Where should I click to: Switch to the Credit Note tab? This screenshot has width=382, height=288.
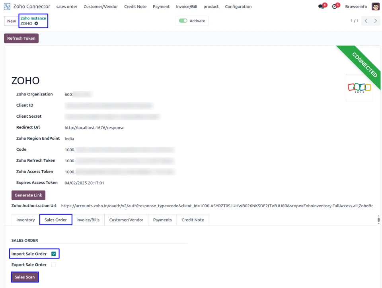[193, 220]
